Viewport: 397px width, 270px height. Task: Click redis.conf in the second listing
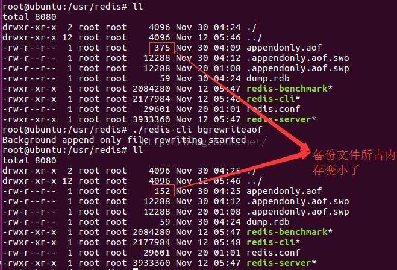point(273,253)
